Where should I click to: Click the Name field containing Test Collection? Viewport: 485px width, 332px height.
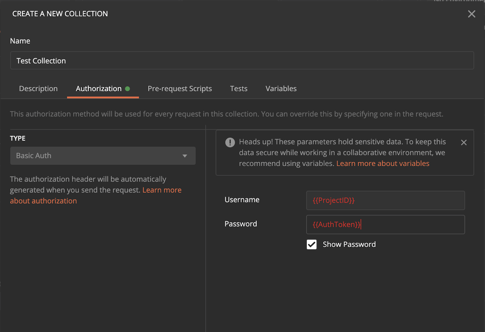tap(242, 61)
